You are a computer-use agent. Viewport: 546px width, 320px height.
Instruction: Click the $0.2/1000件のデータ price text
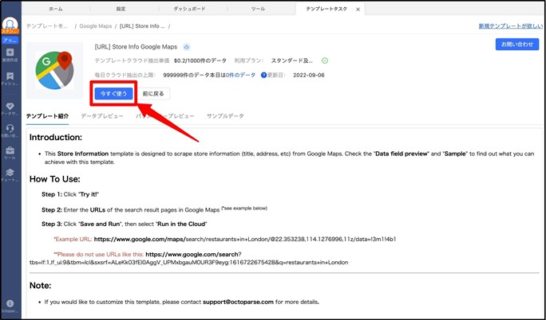point(200,60)
